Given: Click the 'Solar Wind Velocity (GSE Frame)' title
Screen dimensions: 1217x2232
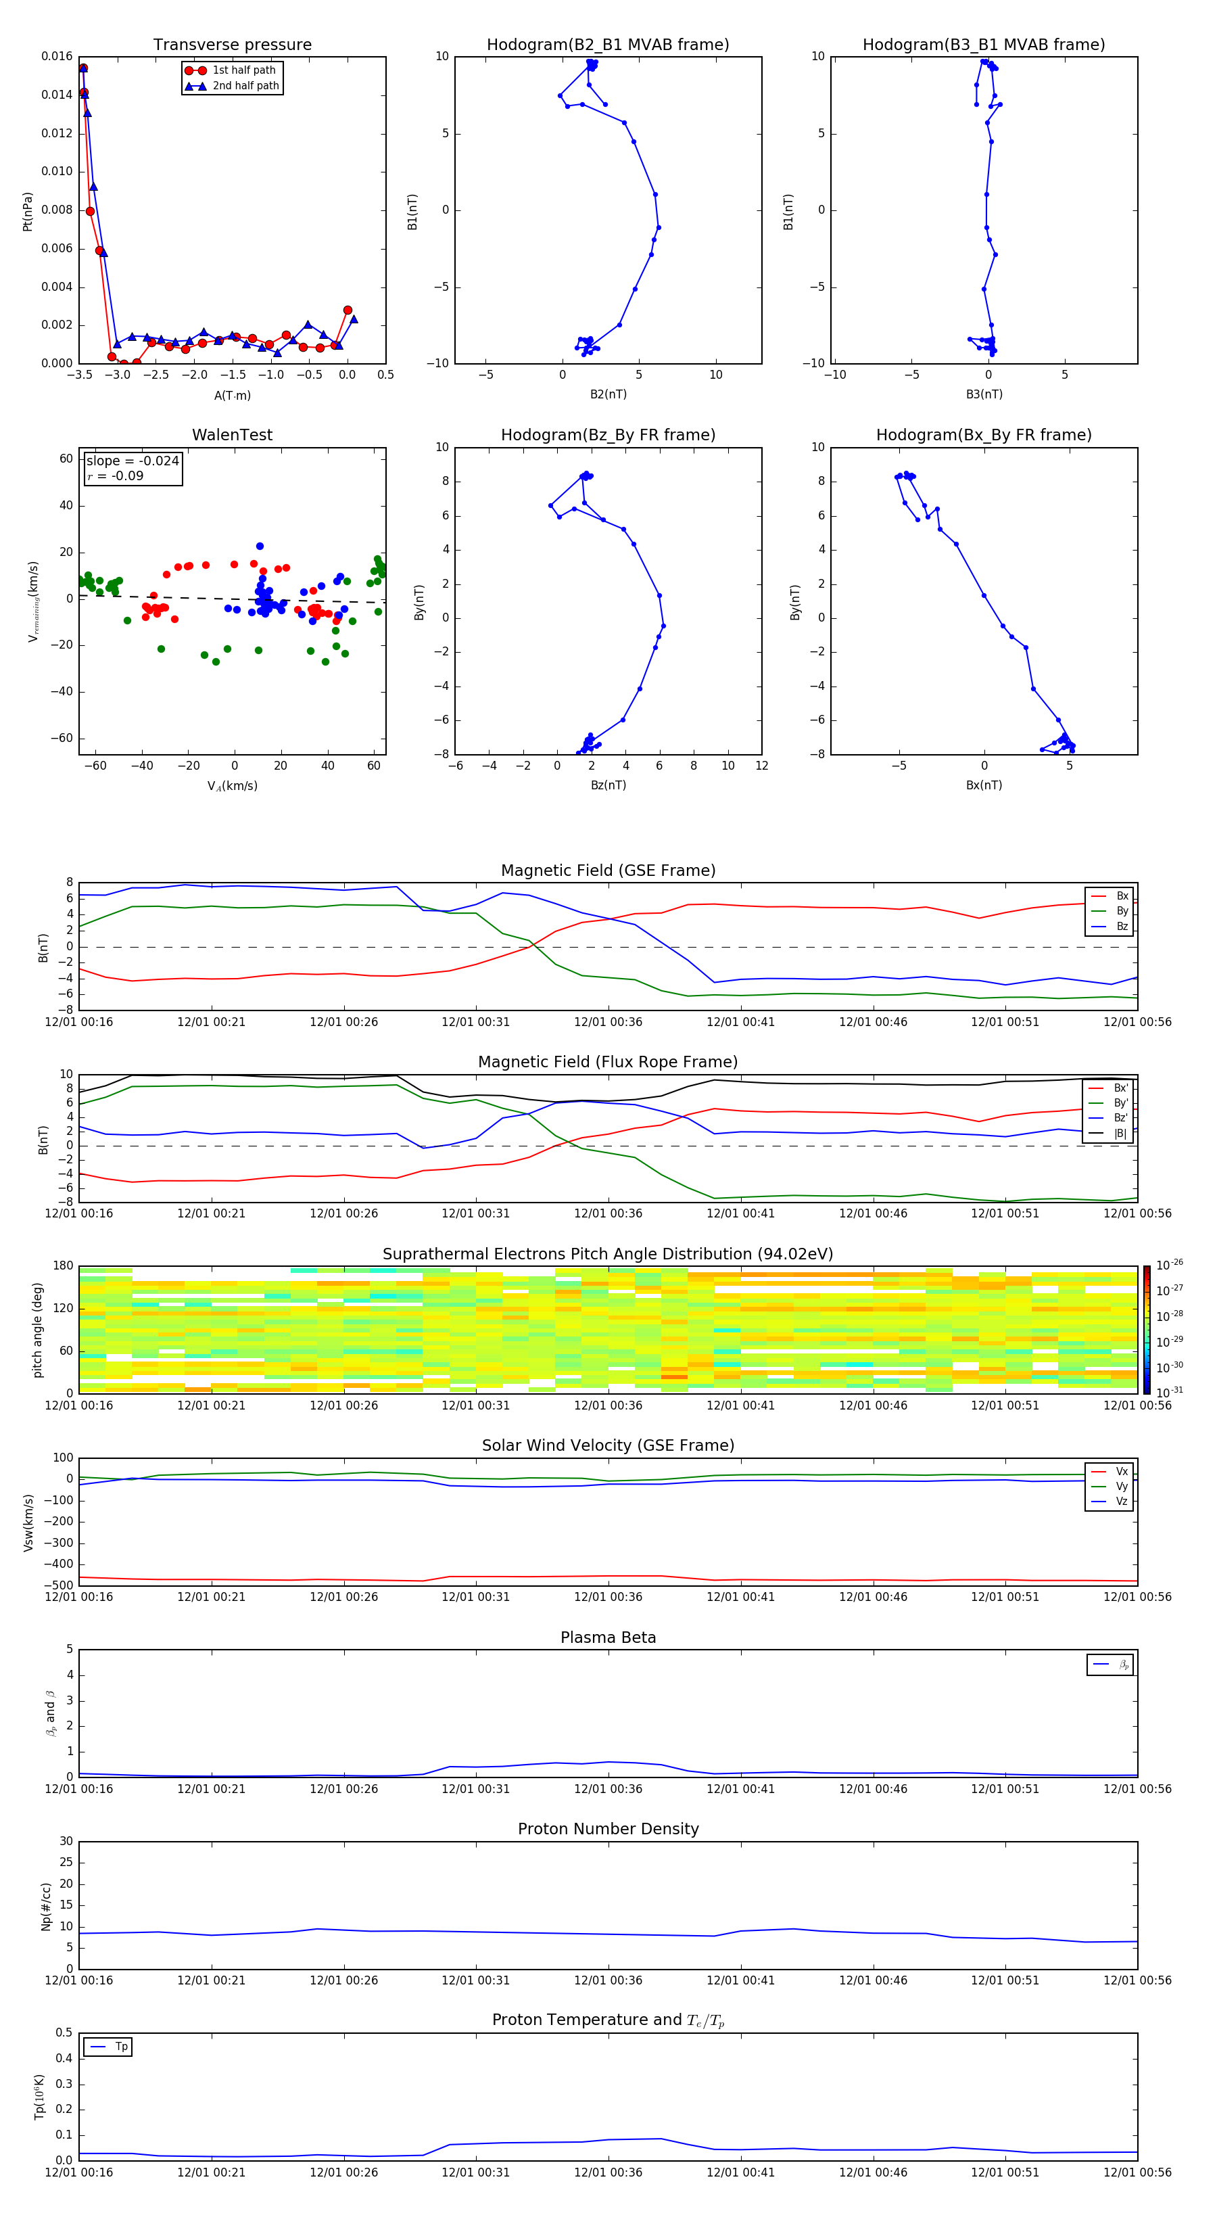Looking at the screenshot, I should 608,1445.
